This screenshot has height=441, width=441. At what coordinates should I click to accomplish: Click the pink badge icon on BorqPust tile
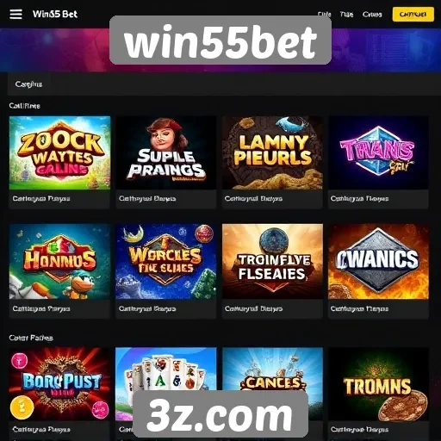click(19, 361)
